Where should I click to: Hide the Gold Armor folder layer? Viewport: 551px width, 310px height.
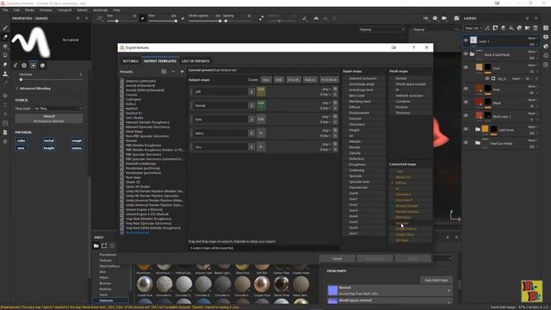coord(466,129)
